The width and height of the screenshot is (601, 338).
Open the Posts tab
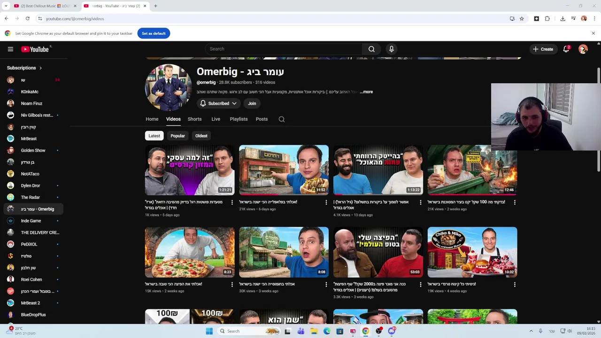point(262,119)
